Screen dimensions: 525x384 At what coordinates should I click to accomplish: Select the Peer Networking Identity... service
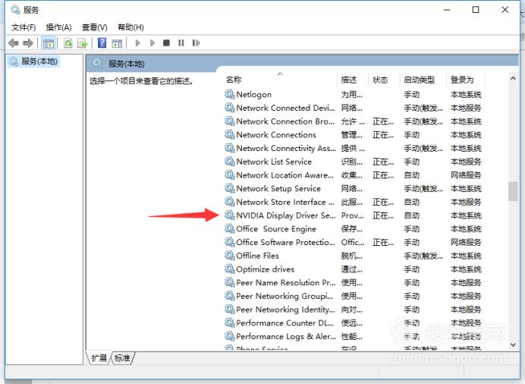tap(285, 310)
